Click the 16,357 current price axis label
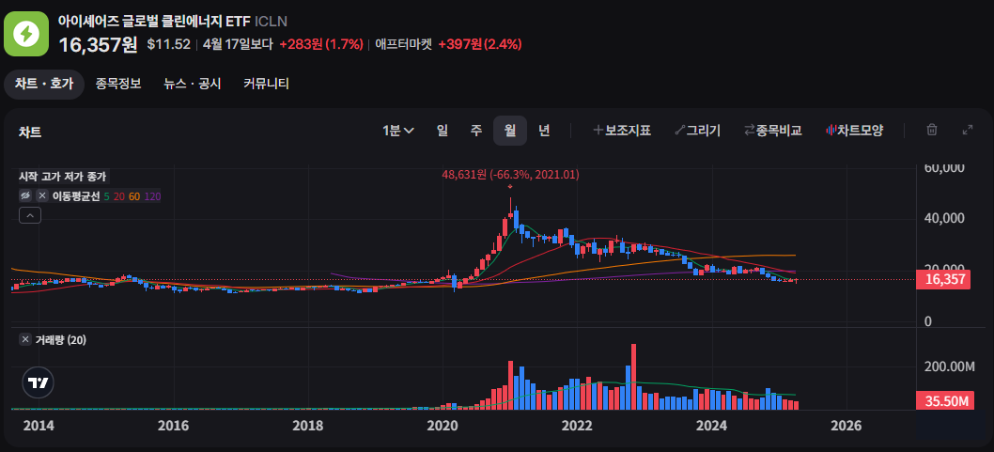 (943, 280)
